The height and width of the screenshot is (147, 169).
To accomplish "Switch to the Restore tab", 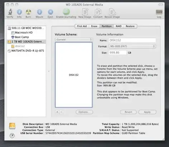I will point(130,26).
